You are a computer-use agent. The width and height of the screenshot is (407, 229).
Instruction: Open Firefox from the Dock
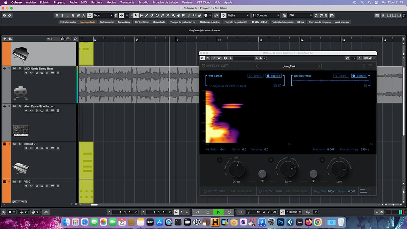click(308, 222)
